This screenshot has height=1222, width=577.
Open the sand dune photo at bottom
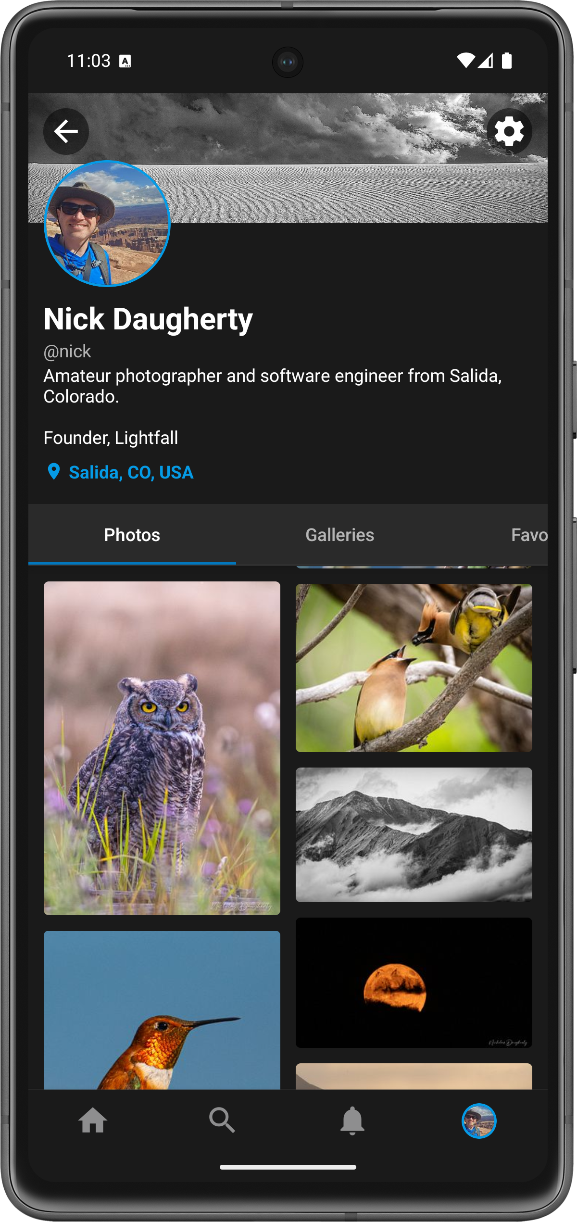tap(414, 1076)
